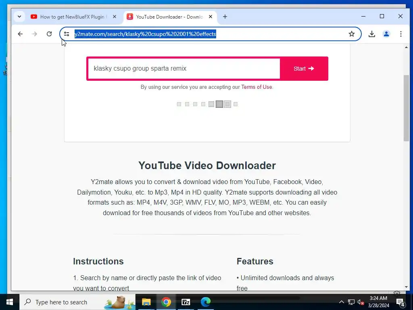Go back to the previous page
413x310 pixels.
[x=20, y=34]
